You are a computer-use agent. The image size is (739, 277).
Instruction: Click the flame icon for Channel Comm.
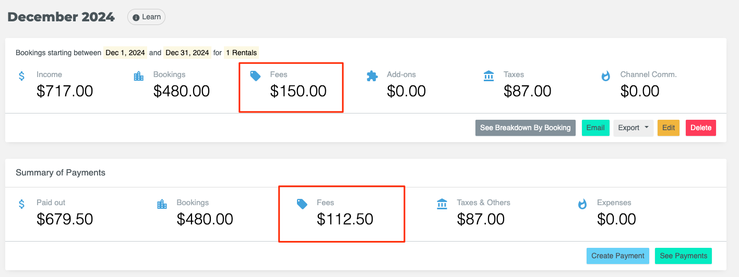(x=605, y=76)
